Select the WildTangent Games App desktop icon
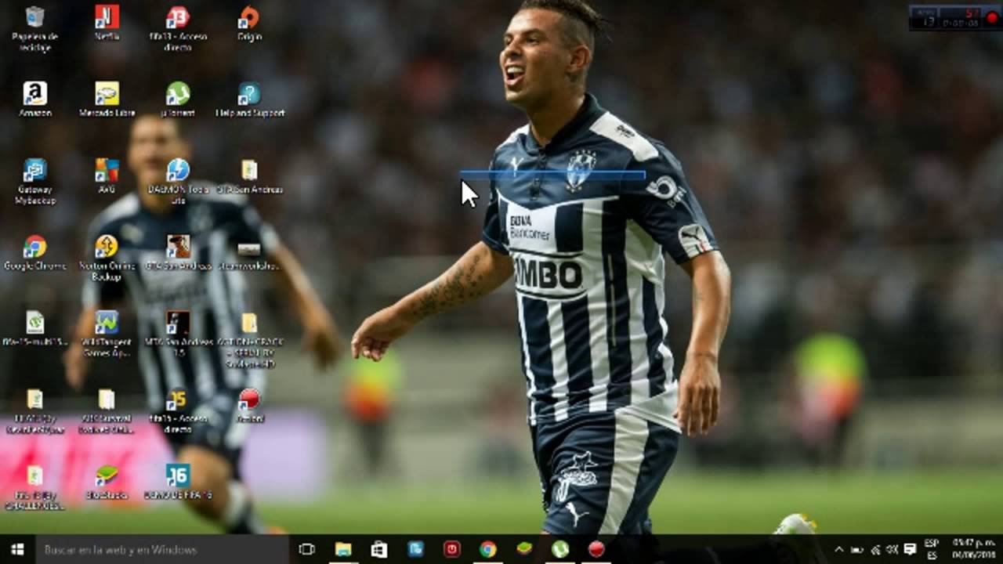Screen dimensions: 1003x564 [x=107, y=334]
